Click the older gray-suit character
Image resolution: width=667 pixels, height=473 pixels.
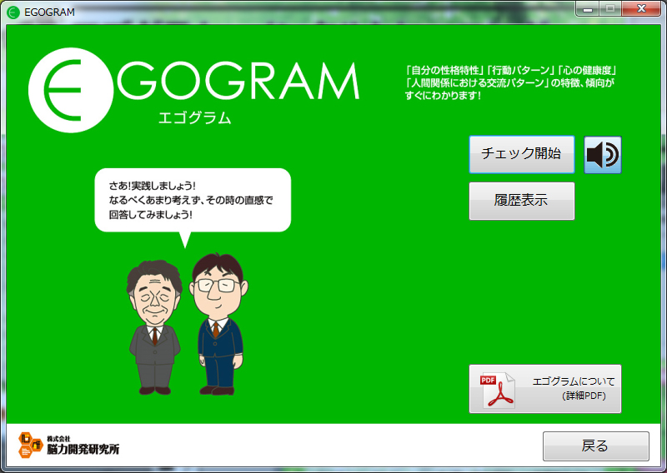tap(155, 327)
